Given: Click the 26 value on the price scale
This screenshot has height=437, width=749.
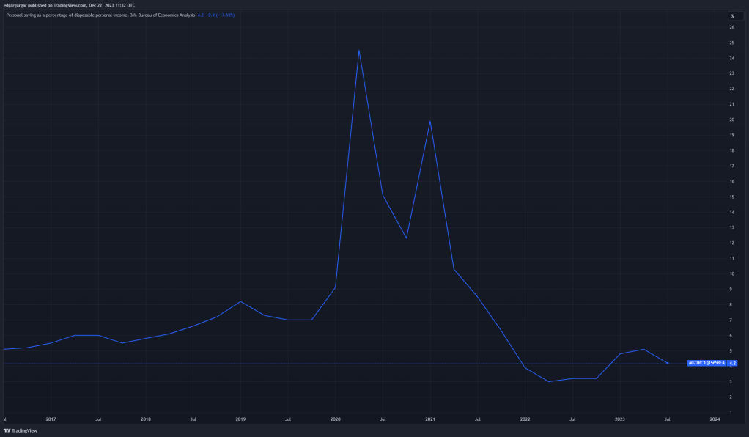Looking at the screenshot, I should 731,27.
